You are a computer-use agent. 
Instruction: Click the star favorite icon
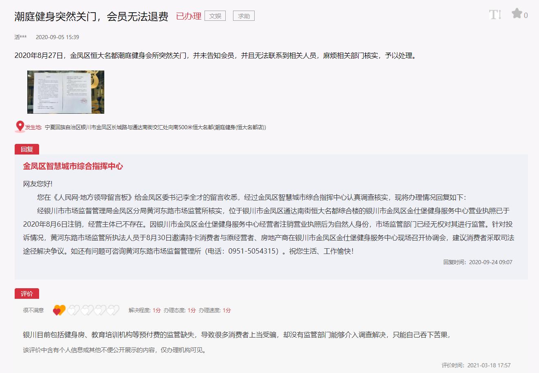[517, 14]
